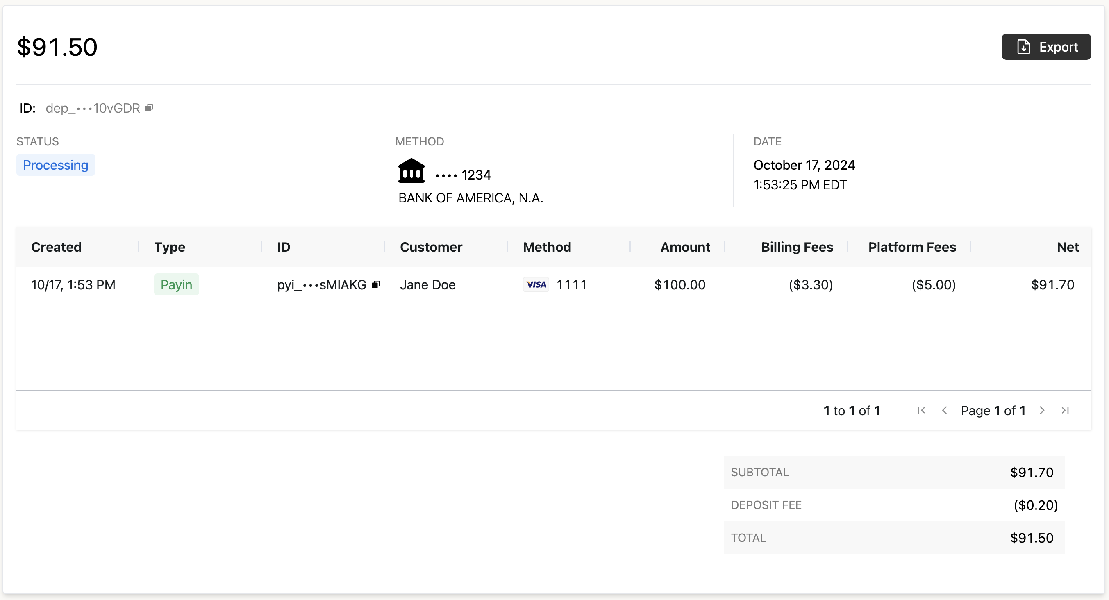Click the Created column header to sort

[x=56, y=248]
